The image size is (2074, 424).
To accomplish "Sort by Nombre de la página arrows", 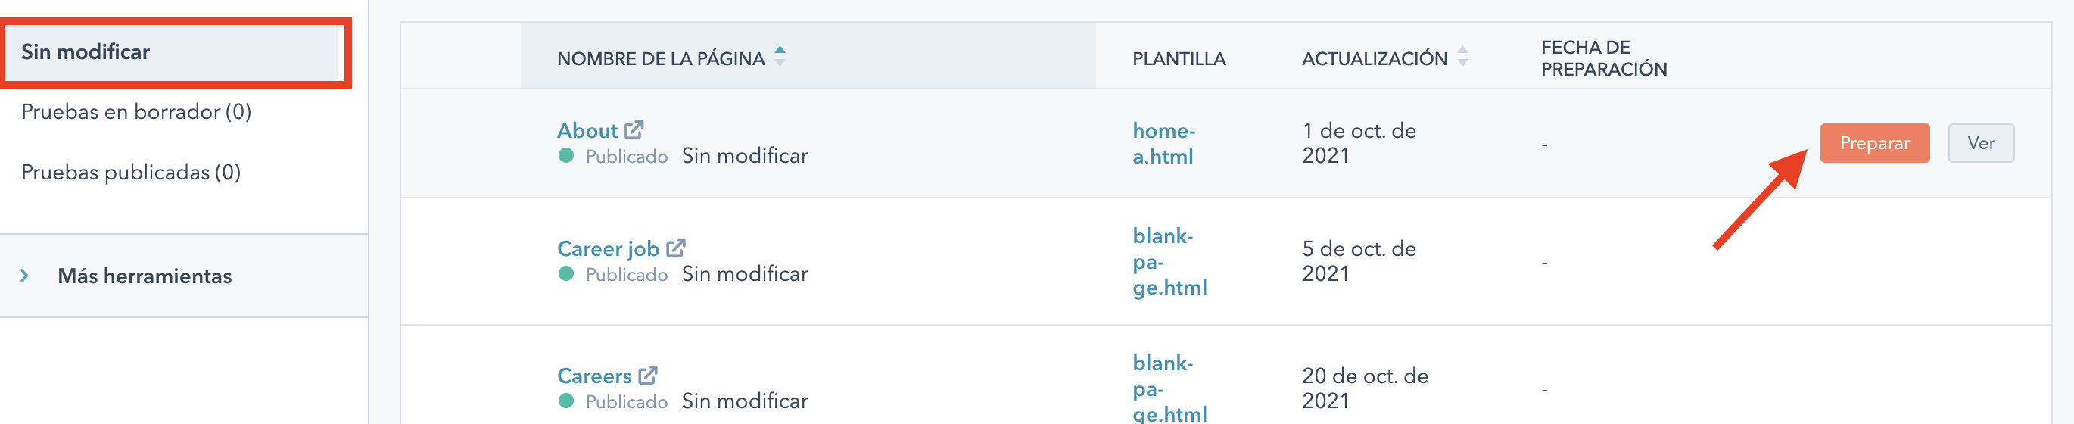I will coord(780,57).
